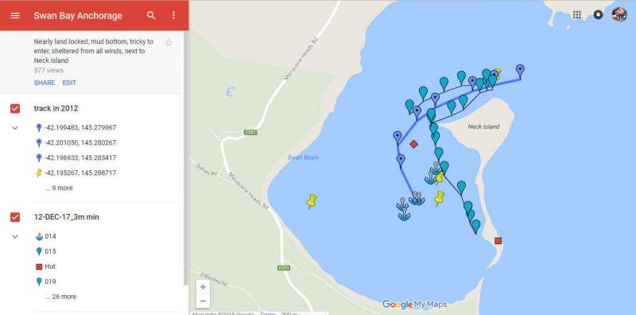Screen dimensions: 636x315
Task: Click the Google My Maps logo
Action: (414, 304)
